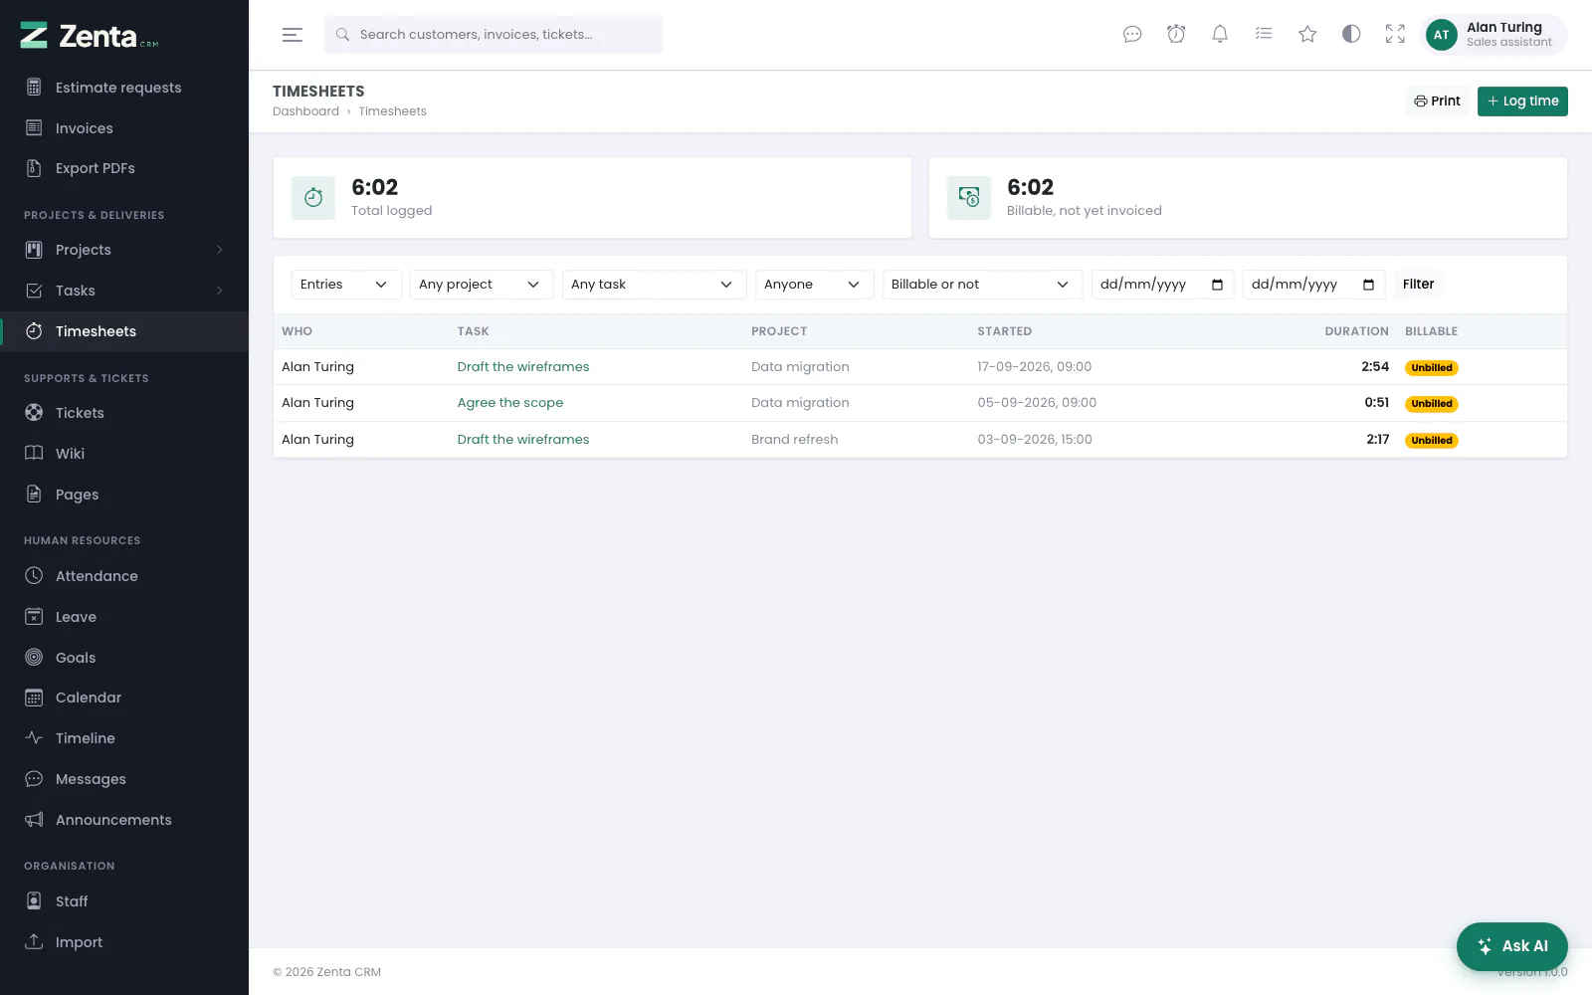Image resolution: width=1592 pixels, height=995 pixels.
Task: Collapse sidebar with hamburger menu icon
Action: coord(293,35)
